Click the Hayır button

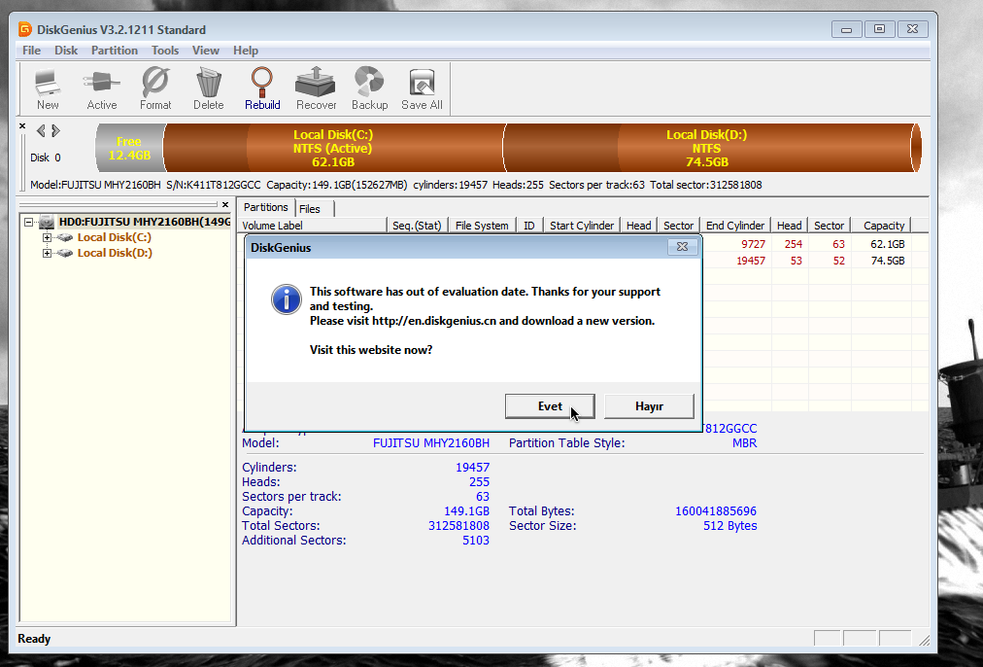[x=649, y=406]
